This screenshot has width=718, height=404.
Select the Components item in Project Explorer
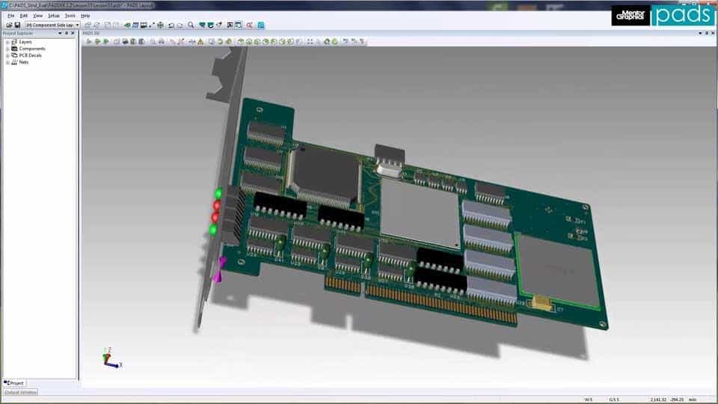31,49
